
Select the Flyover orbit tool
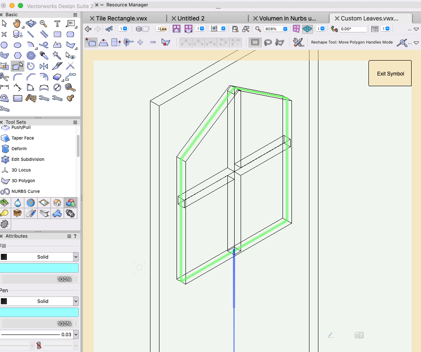(31, 24)
